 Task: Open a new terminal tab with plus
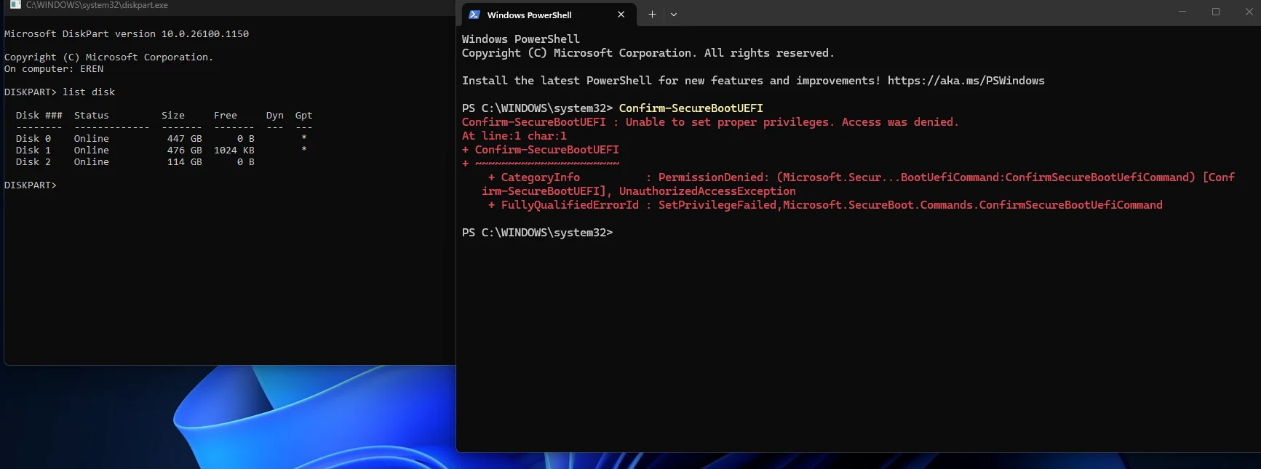pyautogui.click(x=652, y=15)
